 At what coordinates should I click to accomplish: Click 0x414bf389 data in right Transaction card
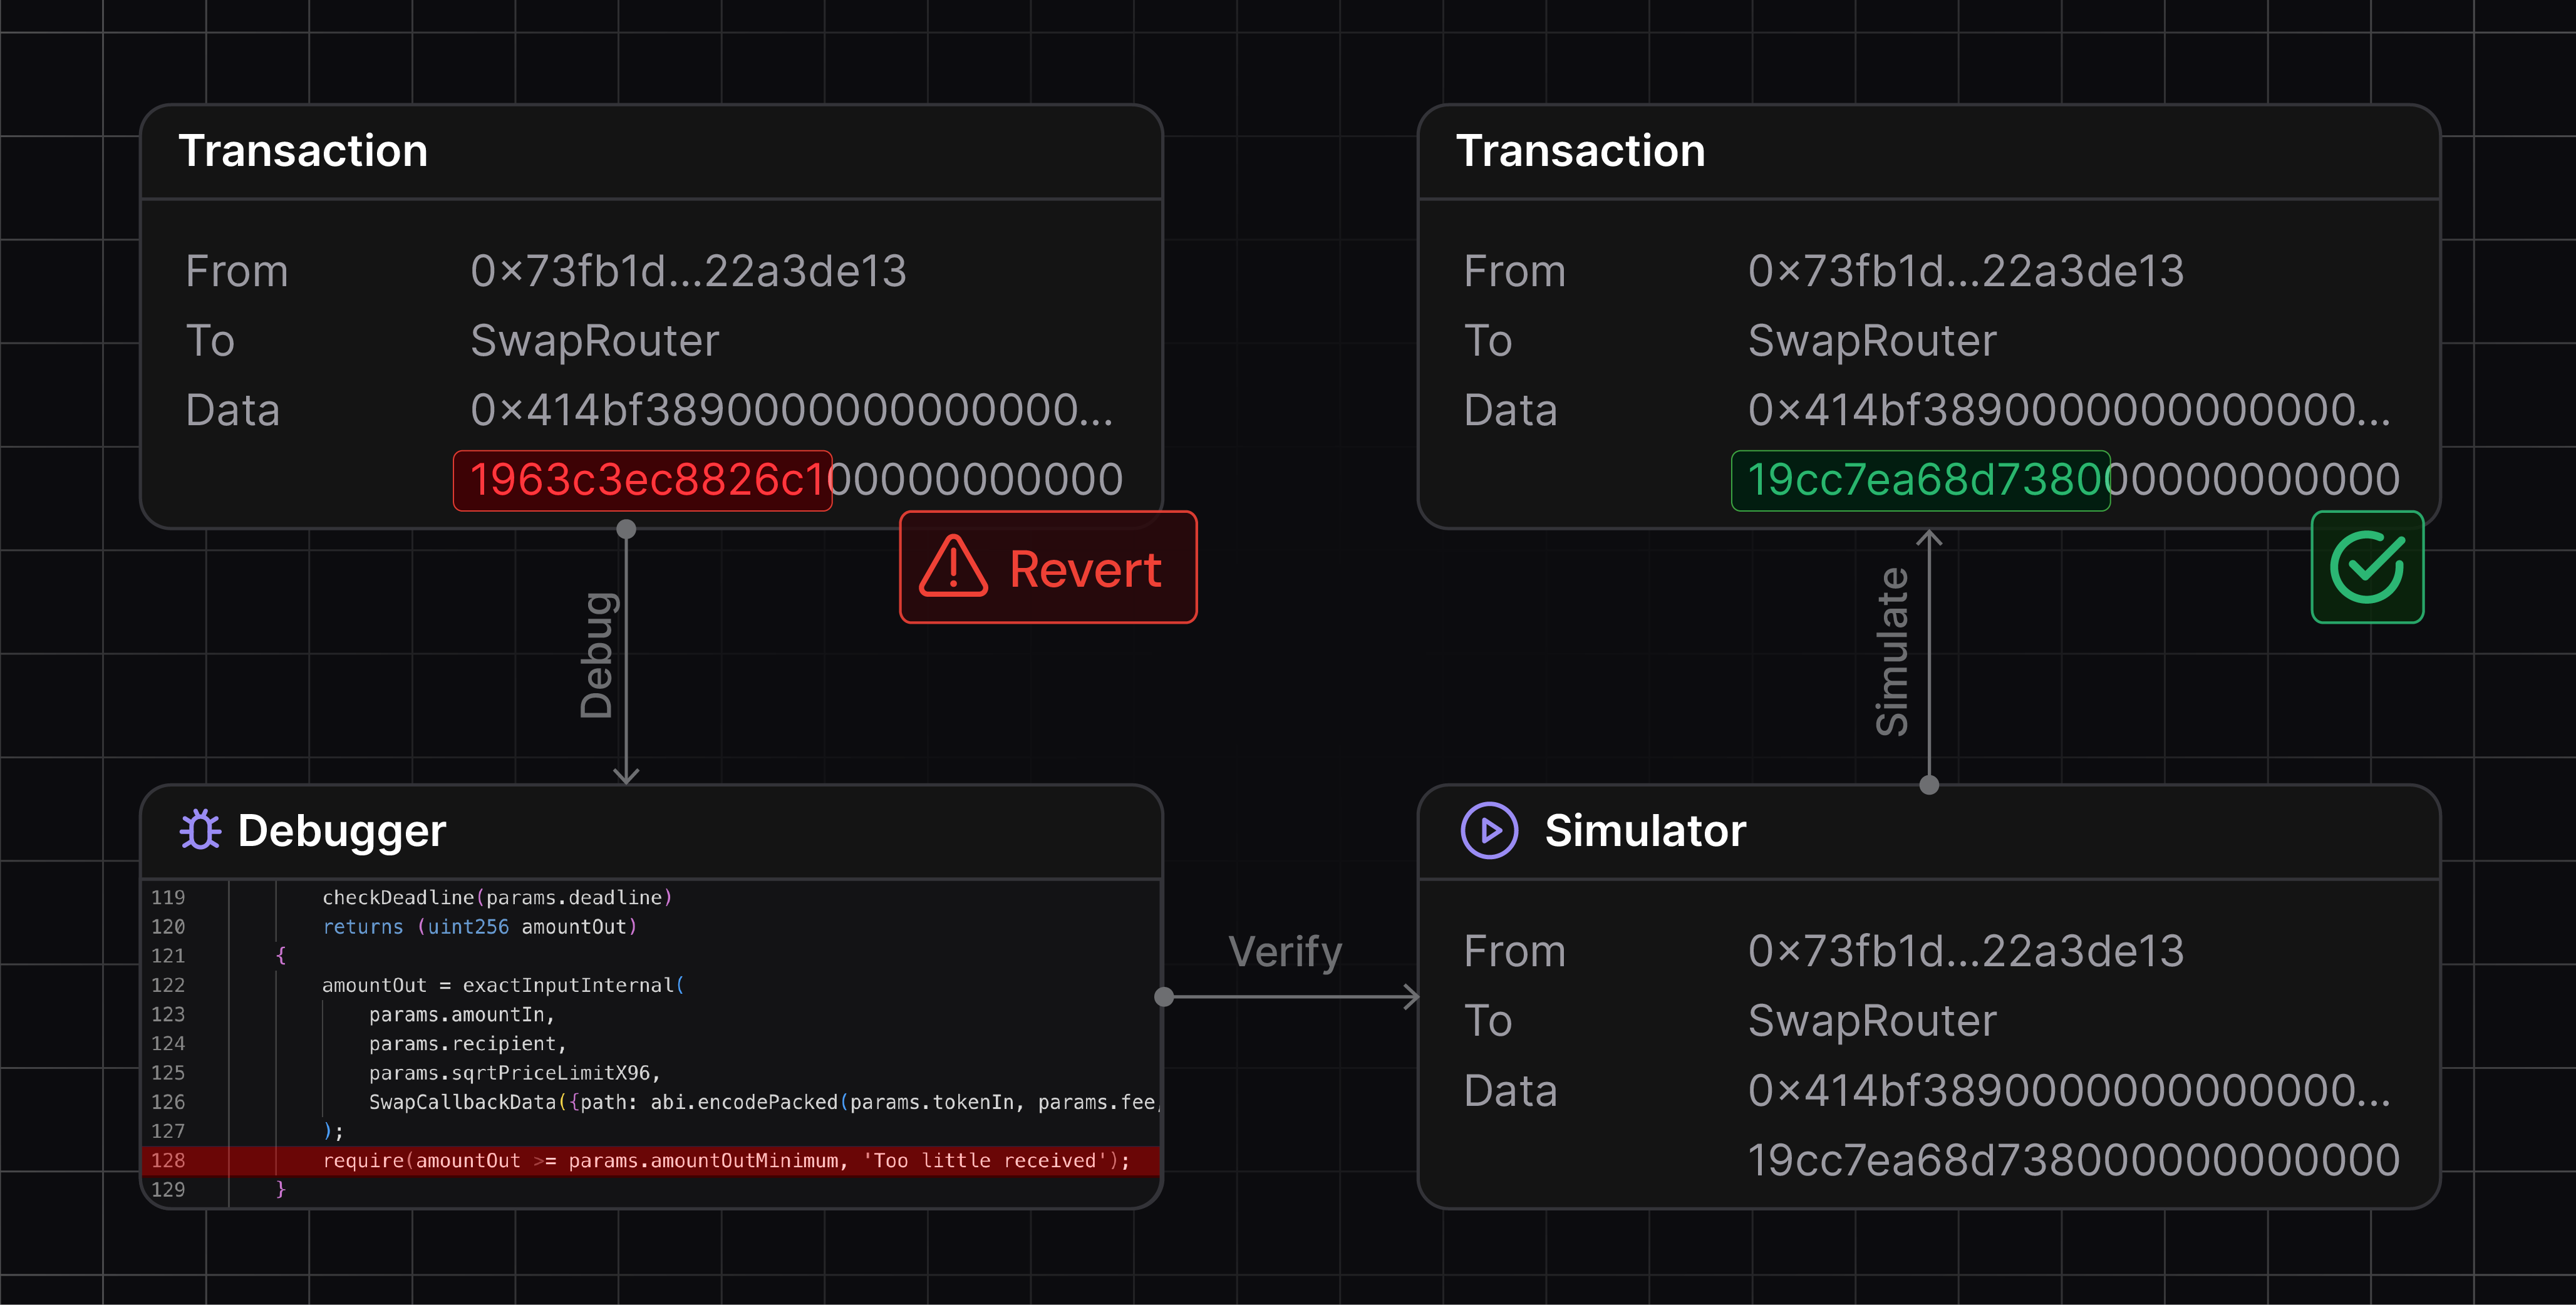2069,411
